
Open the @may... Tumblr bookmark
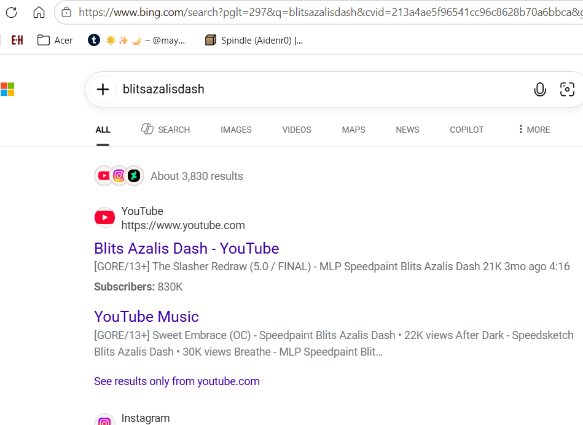click(136, 40)
